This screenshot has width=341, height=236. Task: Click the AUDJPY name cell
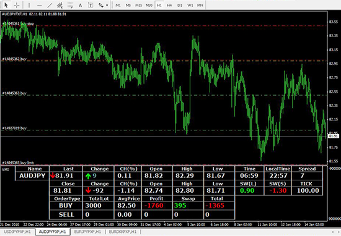[32, 175]
